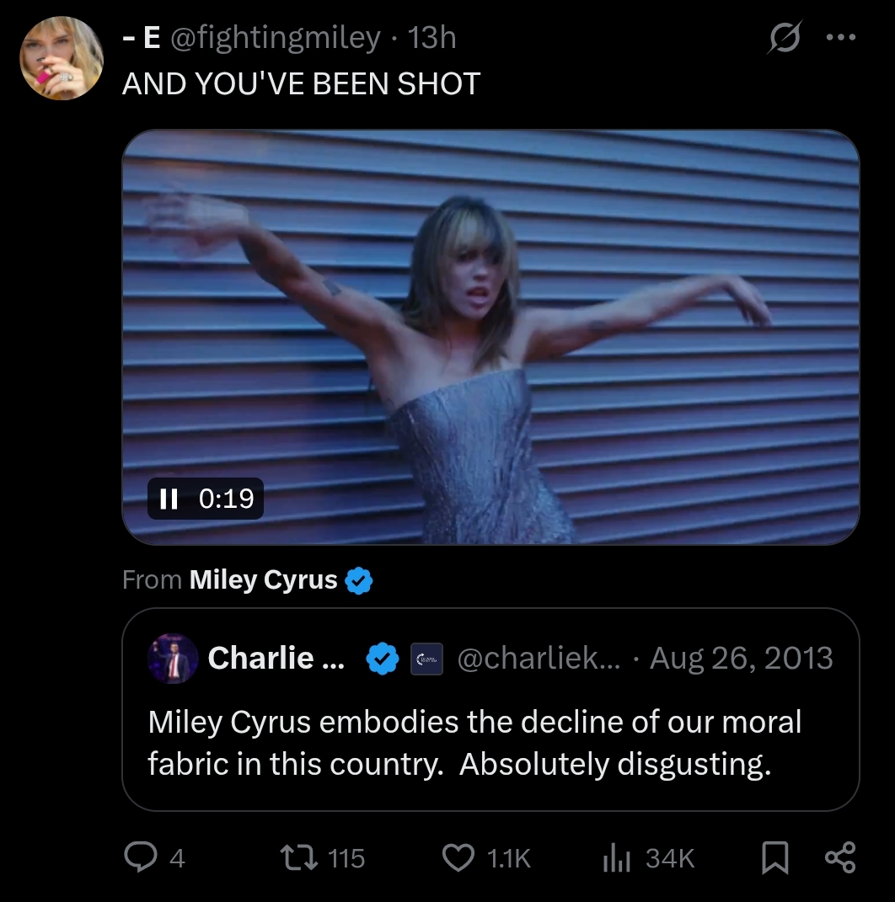This screenshot has width=895, height=902.
Task: Open the 13h post timestamp
Action: click(431, 38)
